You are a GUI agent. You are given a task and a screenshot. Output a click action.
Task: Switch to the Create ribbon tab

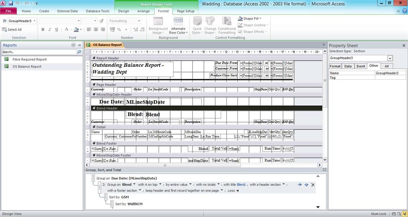(44, 11)
